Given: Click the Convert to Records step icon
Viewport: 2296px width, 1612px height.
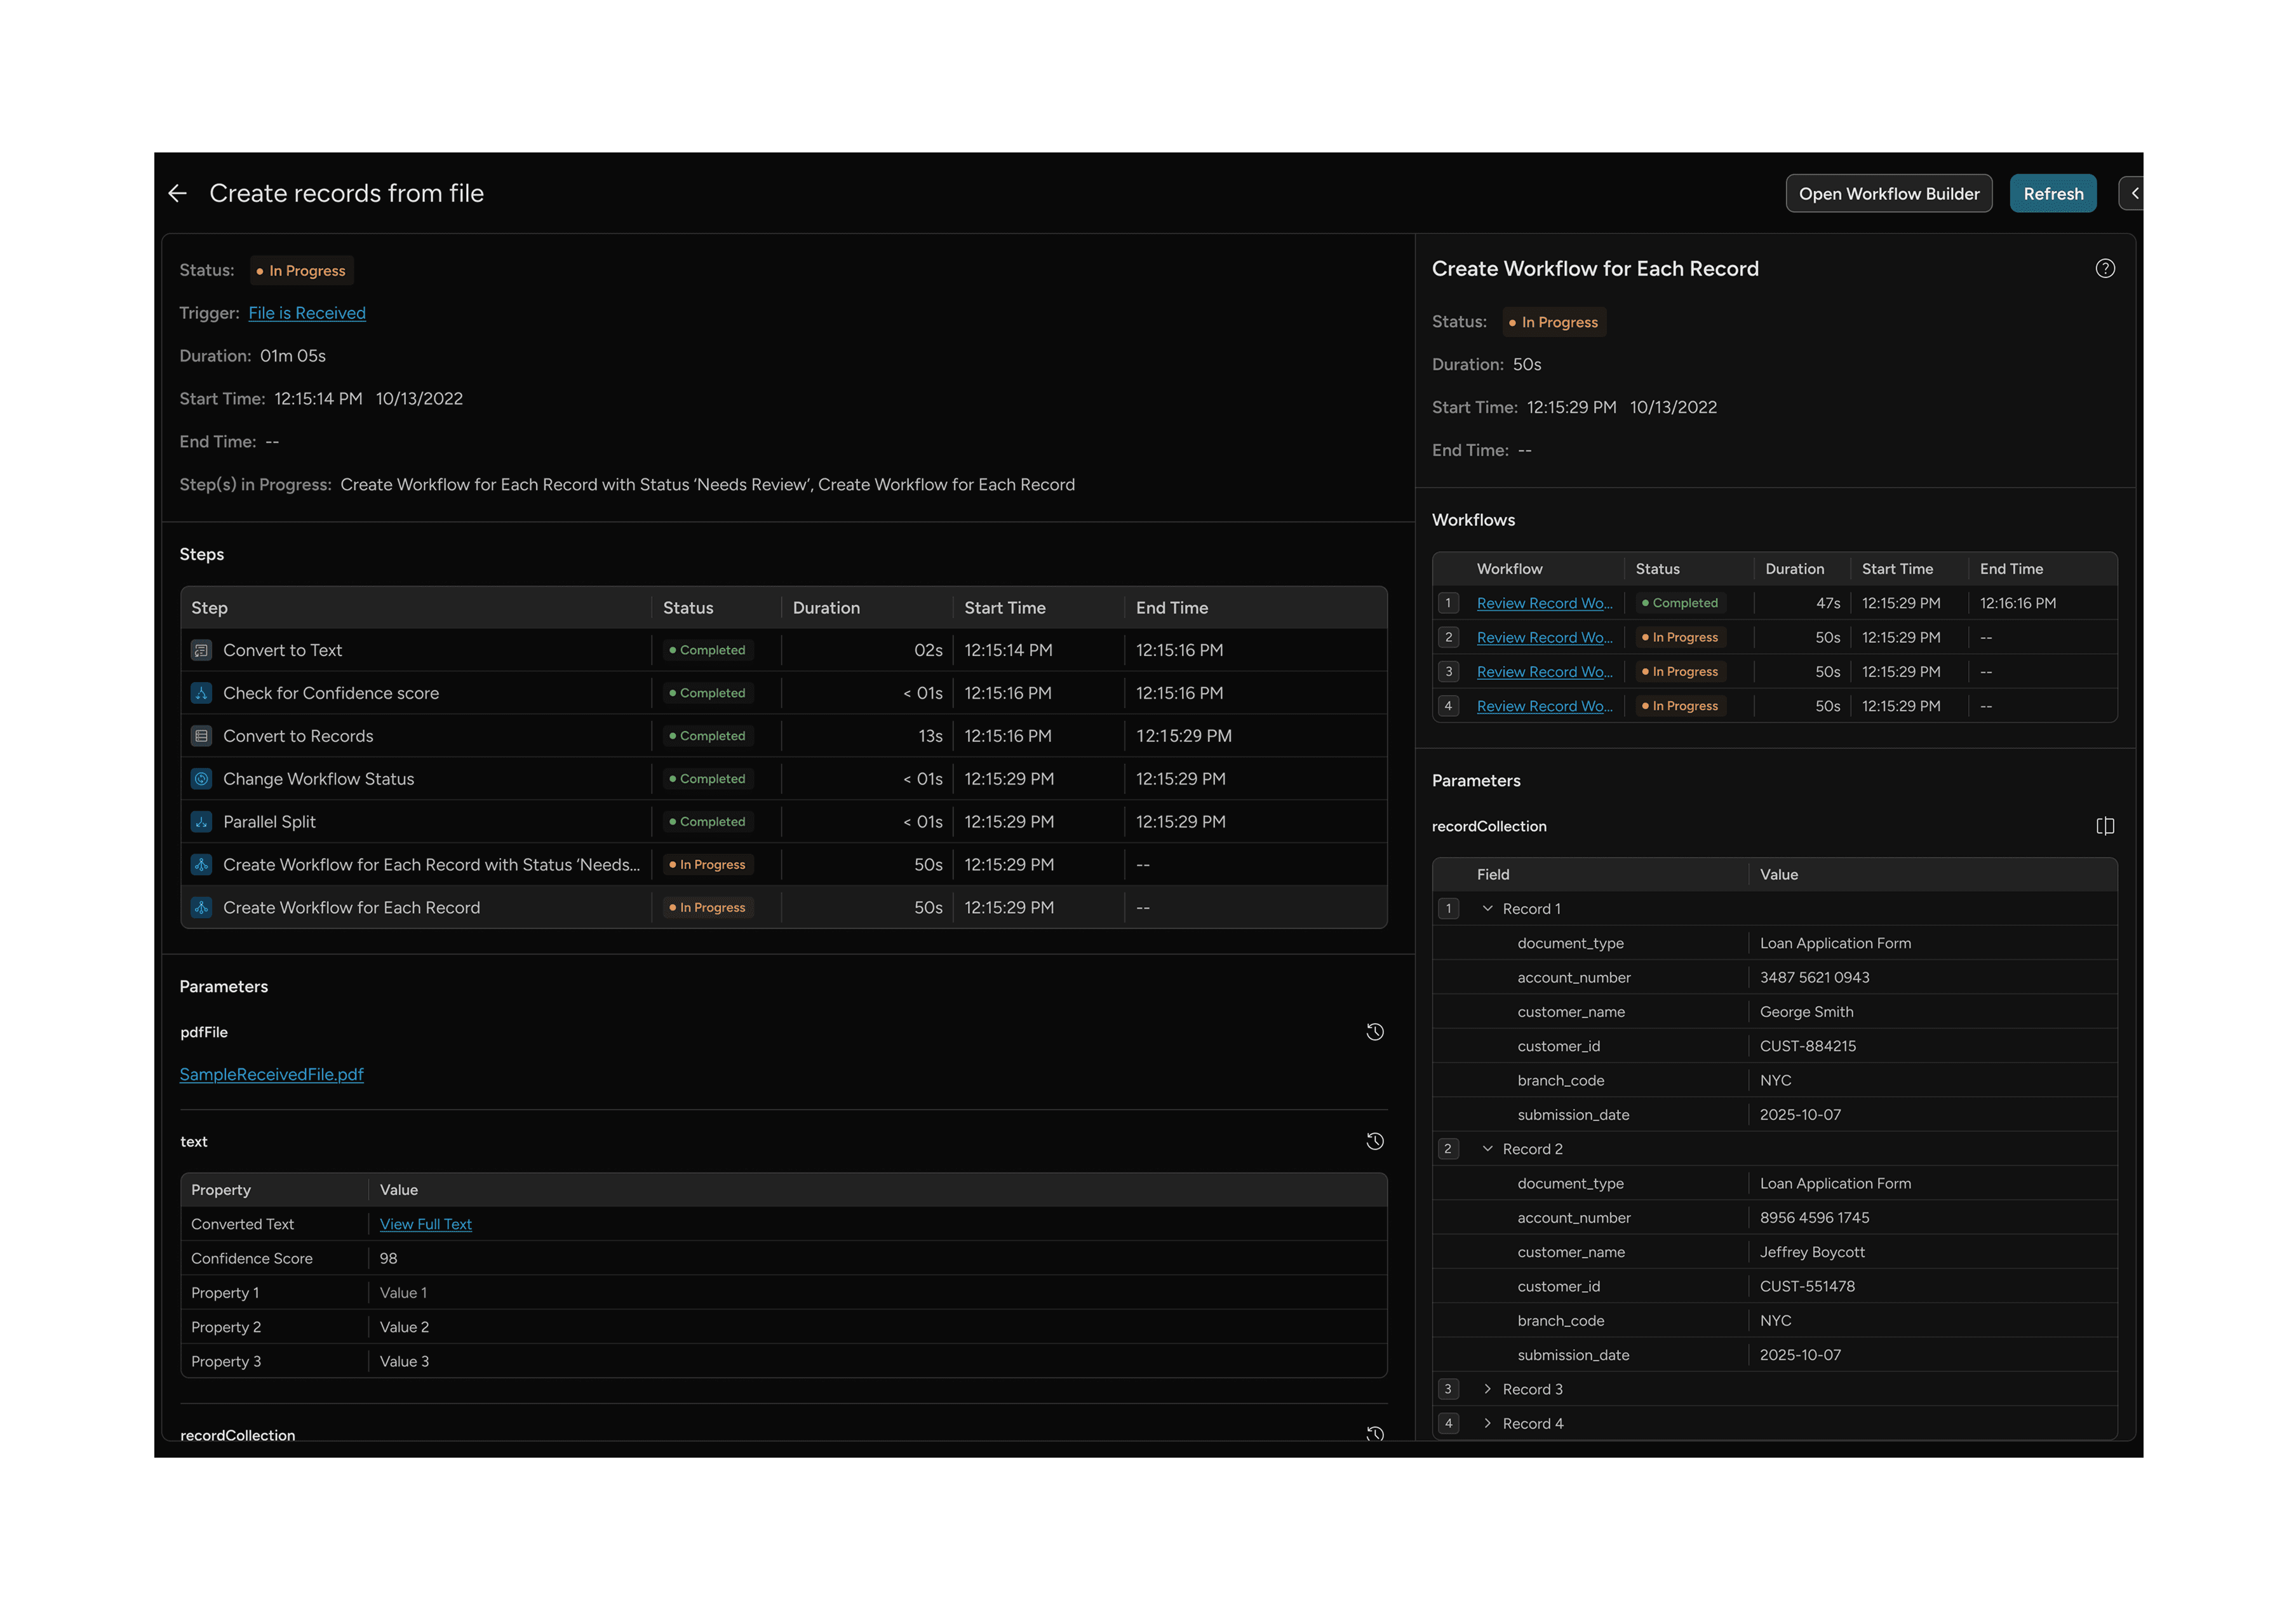Looking at the screenshot, I should [x=201, y=736].
